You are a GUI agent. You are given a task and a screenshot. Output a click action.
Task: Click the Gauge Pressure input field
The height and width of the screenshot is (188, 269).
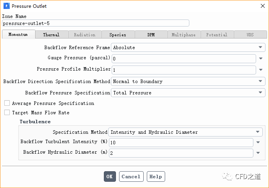(x=183, y=59)
